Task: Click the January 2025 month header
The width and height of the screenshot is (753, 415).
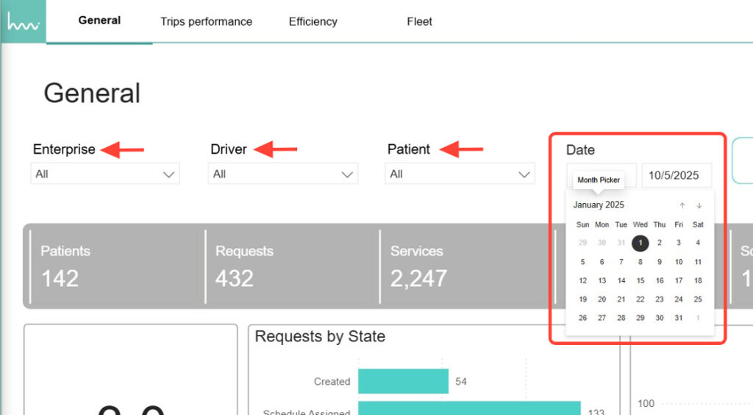Action: pyautogui.click(x=599, y=205)
